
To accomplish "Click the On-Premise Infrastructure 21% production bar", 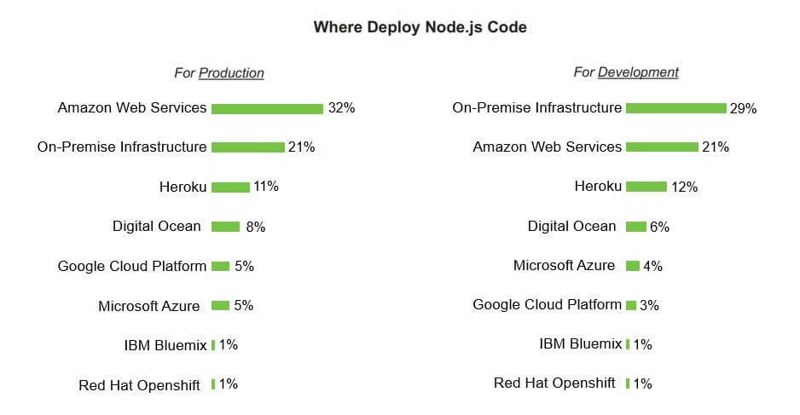I will point(247,147).
